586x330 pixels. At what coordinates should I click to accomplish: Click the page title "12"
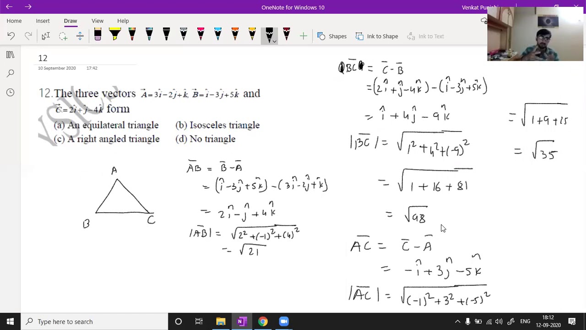coord(43,58)
